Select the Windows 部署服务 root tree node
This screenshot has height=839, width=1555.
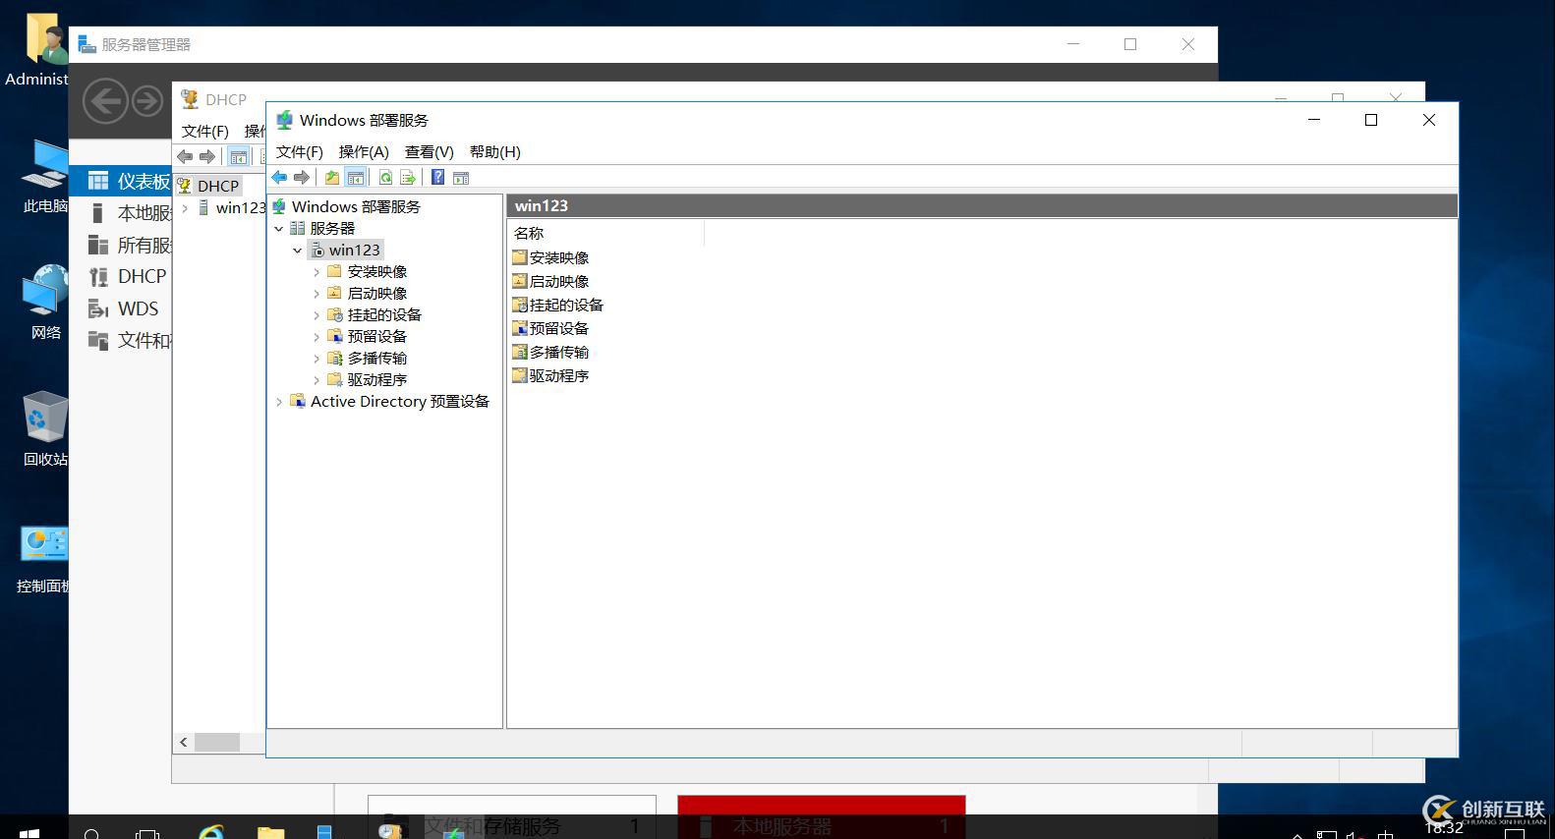tap(356, 207)
